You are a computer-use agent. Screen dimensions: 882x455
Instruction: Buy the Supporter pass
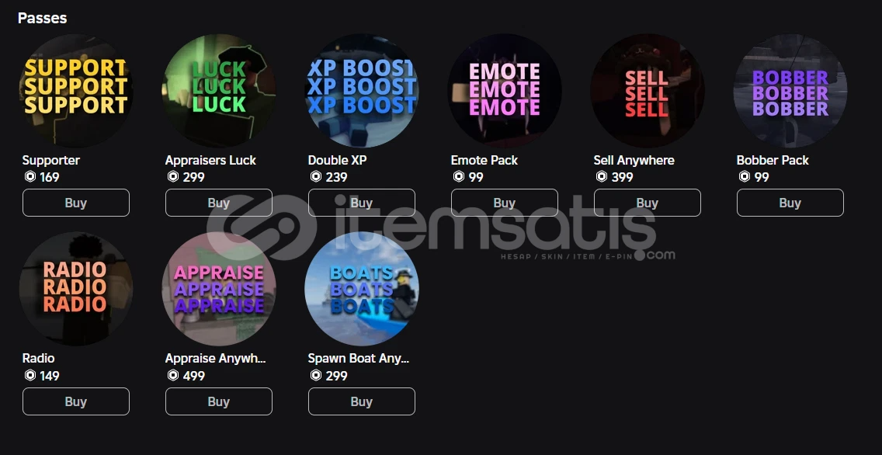click(76, 203)
